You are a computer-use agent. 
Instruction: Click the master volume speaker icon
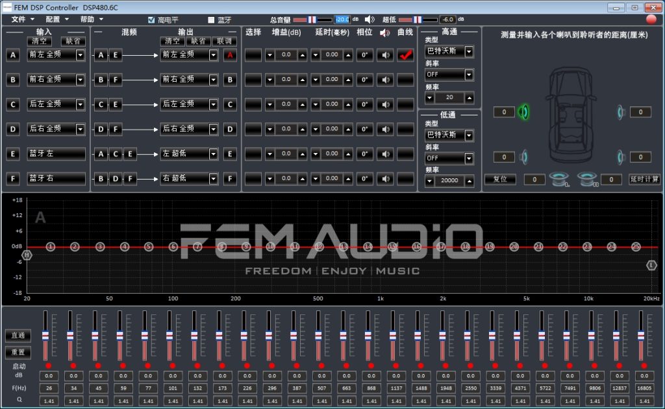point(370,19)
